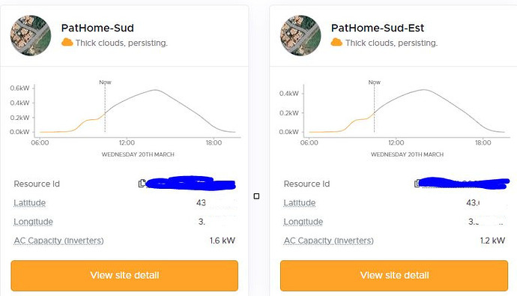Click the PatHome-Sud-Est site title
Viewport: 517px width, 296px height.
[378, 28]
